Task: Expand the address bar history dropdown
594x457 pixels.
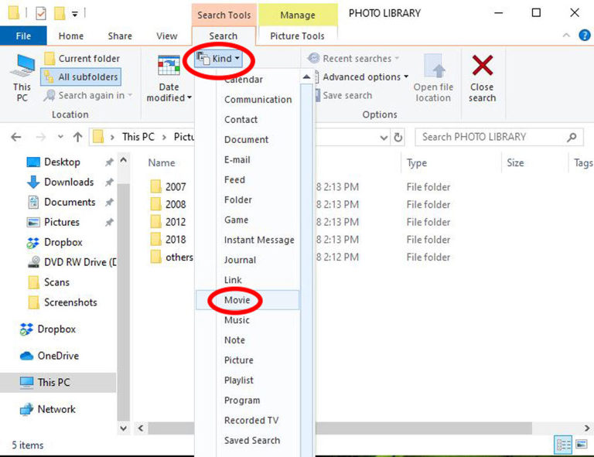Action: coord(384,138)
